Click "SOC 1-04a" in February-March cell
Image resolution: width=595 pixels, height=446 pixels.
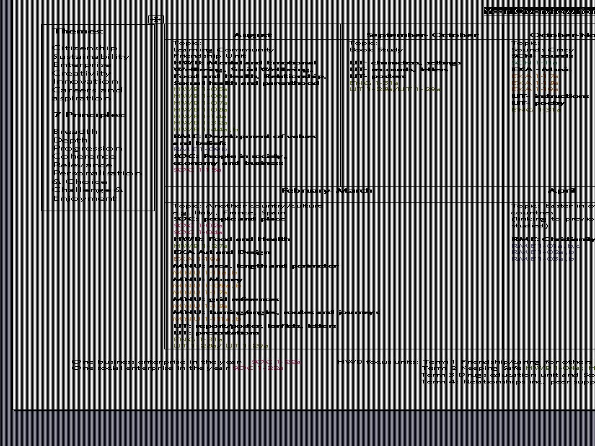tap(198, 232)
